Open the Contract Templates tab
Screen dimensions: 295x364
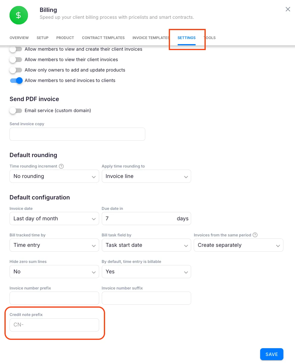click(x=103, y=38)
